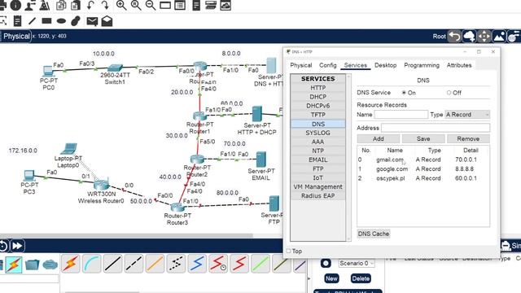521x293 pixels.
Task: Click New scenario button
Action: coord(331,278)
